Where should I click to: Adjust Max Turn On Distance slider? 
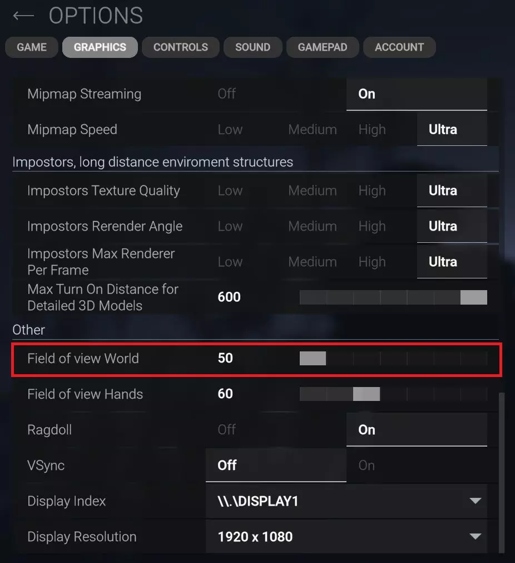393,297
